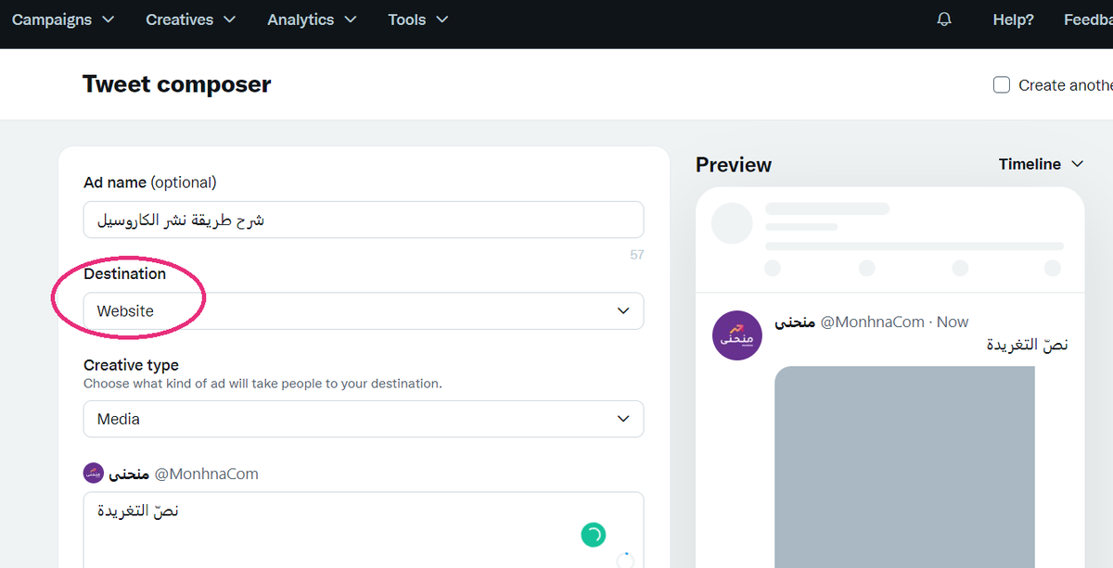
Task: Click the Creative type field label
Action: coord(131,365)
